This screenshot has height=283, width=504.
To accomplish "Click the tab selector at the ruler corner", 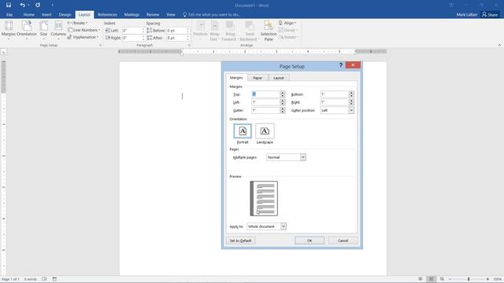I will (x=3, y=52).
